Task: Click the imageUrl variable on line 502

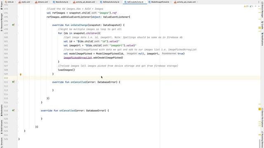Action: pos(75,46)
